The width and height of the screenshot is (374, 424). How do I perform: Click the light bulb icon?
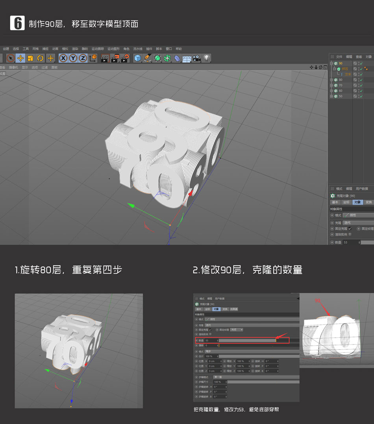(x=207, y=58)
